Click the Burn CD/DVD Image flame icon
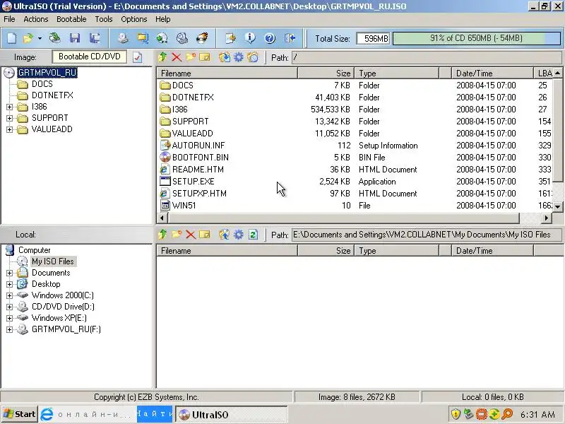 click(202, 38)
